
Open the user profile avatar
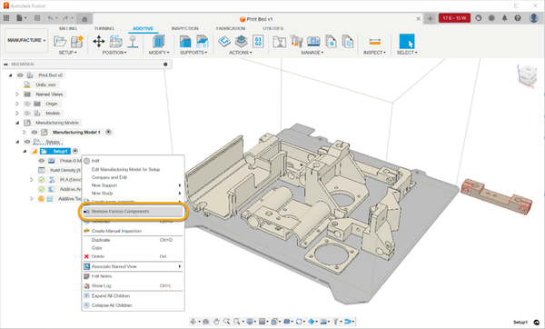coord(534,18)
